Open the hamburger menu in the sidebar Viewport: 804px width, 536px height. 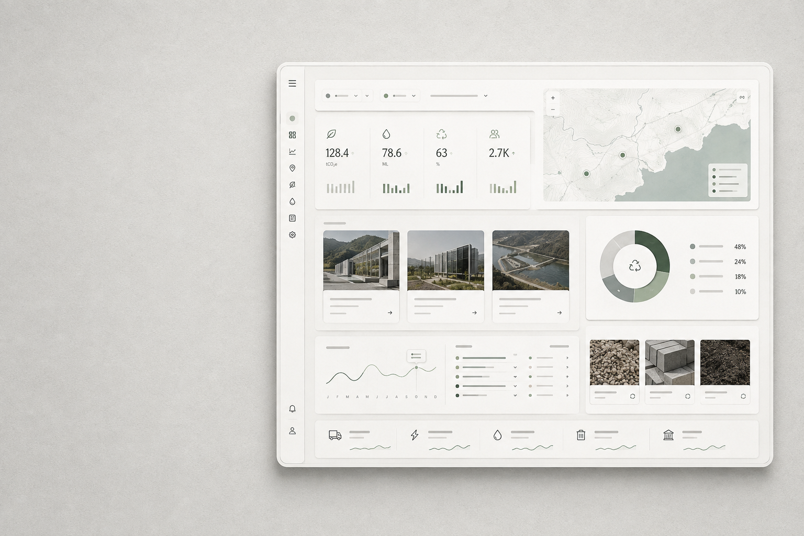(x=292, y=83)
